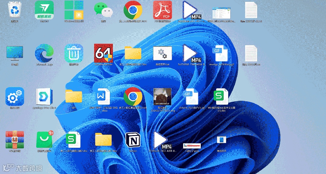
Task: Open the folder beside the AIDA64 icon
Action: pos(133,53)
